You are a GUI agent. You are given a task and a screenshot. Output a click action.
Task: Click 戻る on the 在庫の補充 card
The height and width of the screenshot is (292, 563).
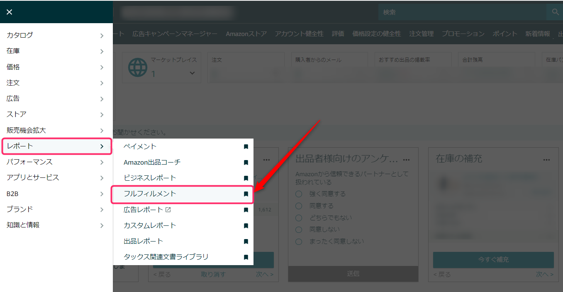pyautogui.click(x=442, y=274)
